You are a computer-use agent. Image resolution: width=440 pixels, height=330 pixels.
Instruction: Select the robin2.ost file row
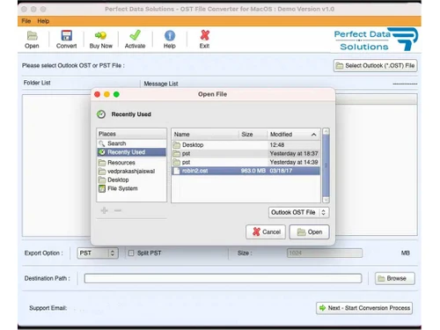click(246, 171)
